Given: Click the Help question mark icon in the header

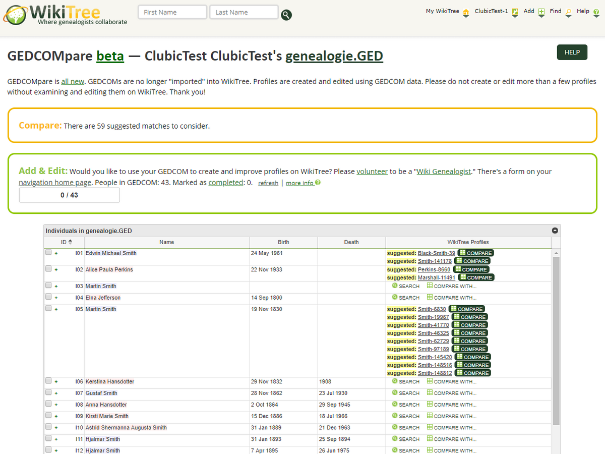Looking at the screenshot, I should point(595,12).
